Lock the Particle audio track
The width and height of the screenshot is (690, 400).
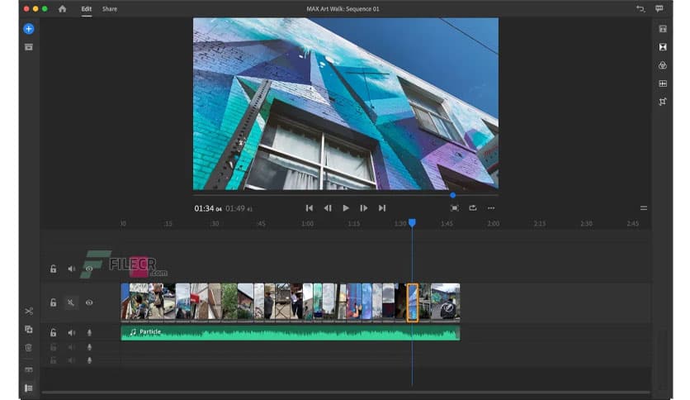tap(54, 332)
